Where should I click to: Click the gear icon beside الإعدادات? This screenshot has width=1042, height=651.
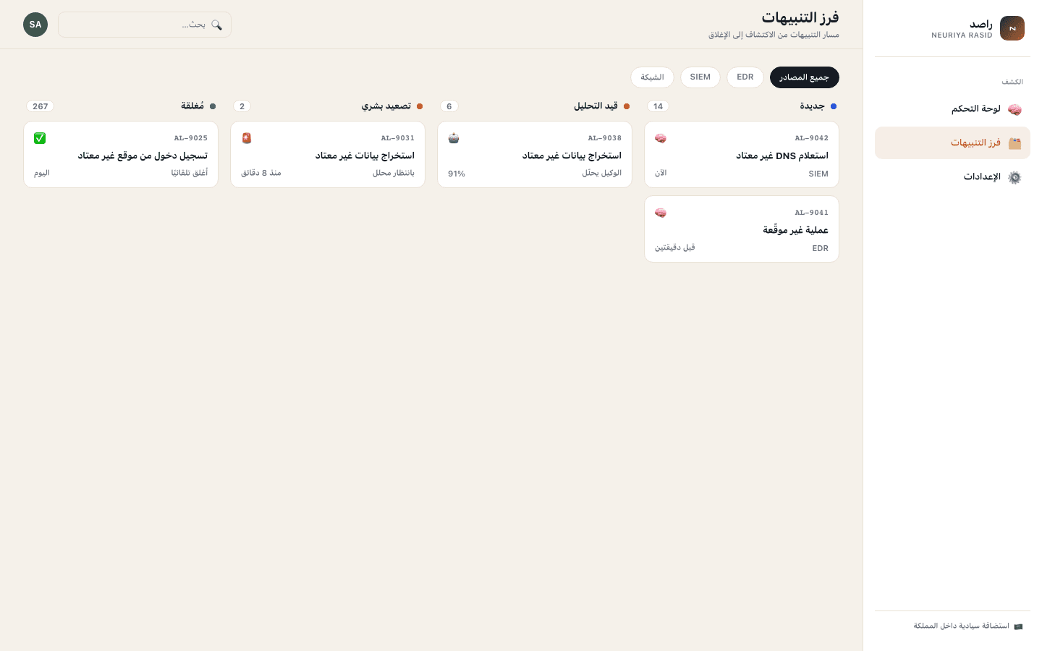(1015, 177)
